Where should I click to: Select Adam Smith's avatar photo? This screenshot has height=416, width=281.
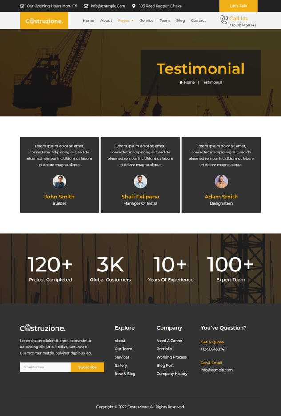[221, 182]
